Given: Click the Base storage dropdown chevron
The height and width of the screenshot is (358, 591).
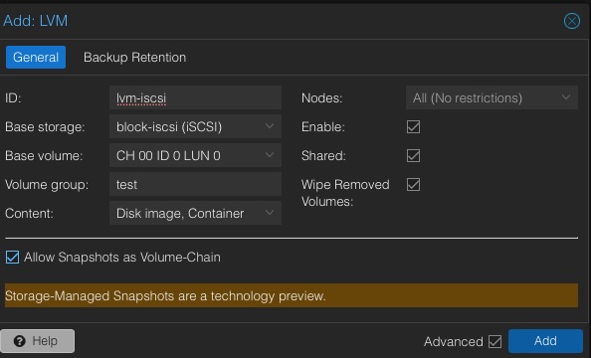Looking at the screenshot, I should pyautogui.click(x=269, y=126).
